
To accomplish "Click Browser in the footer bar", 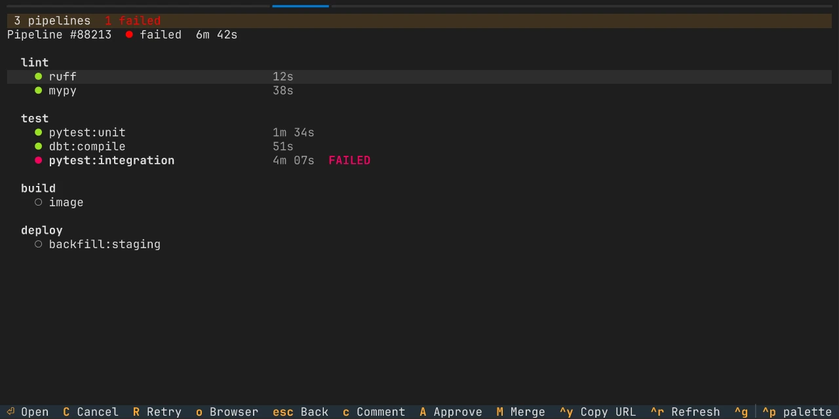I will [227, 412].
